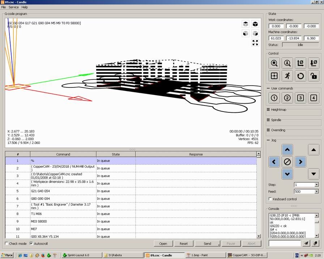Viewport: 324px width, 259px height.
Task: Click the Restore origin crosshair icon
Action: (x=274, y=76)
